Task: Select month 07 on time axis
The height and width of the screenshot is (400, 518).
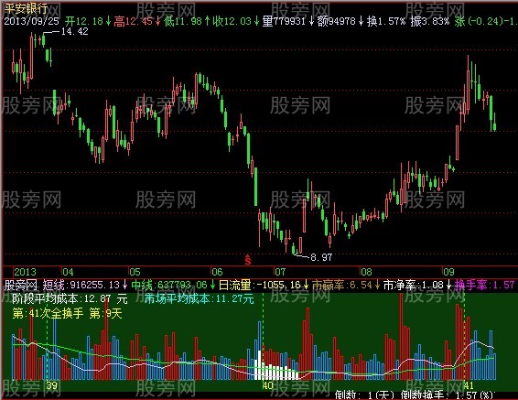Action: click(x=280, y=272)
